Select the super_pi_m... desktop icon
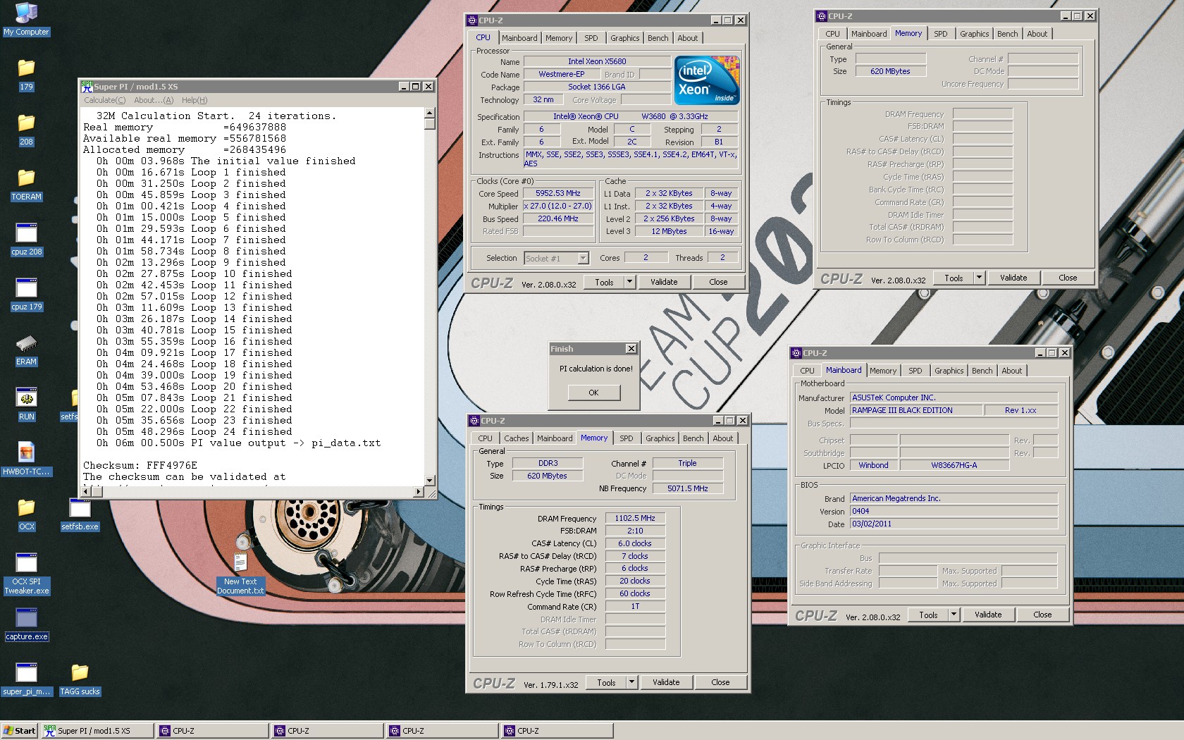The width and height of the screenshot is (1184, 740). [26, 679]
